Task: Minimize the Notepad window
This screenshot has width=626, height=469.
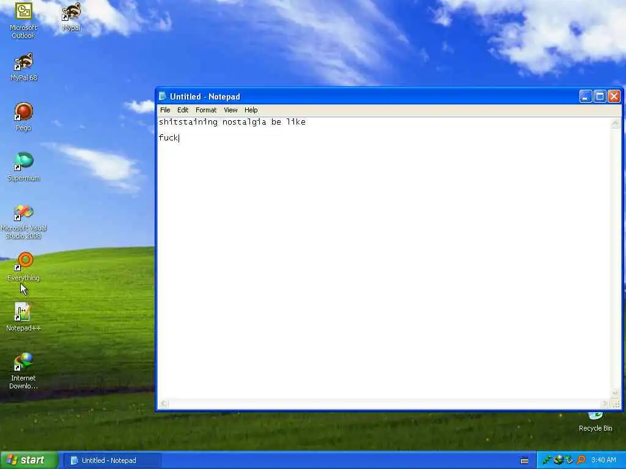Action: (586, 96)
